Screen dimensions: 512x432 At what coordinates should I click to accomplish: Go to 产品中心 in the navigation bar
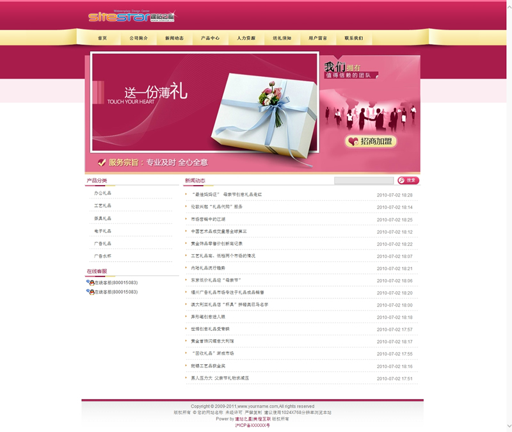pos(210,38)
